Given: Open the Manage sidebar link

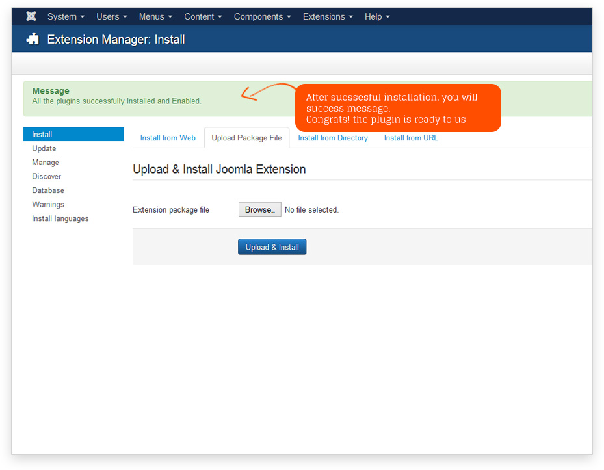Looking at the screenshot, I should tap(46, 163).
